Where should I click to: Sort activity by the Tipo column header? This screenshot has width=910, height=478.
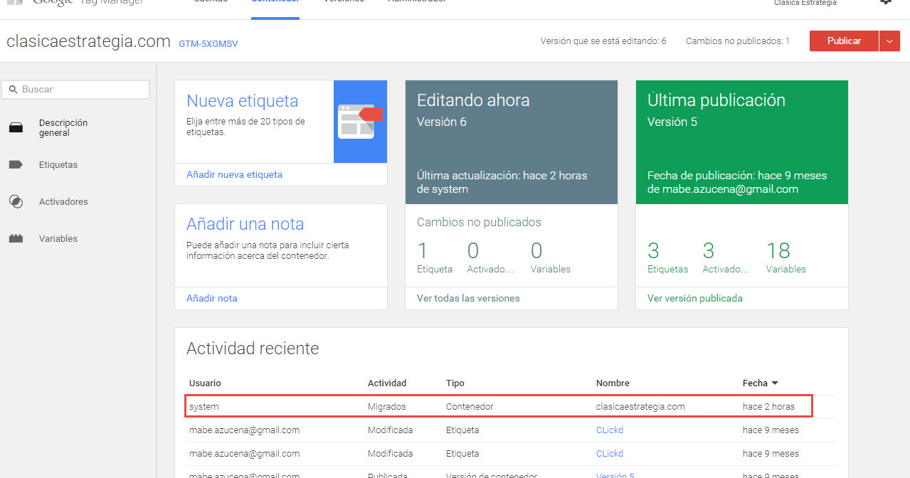[x=455, y=383]
